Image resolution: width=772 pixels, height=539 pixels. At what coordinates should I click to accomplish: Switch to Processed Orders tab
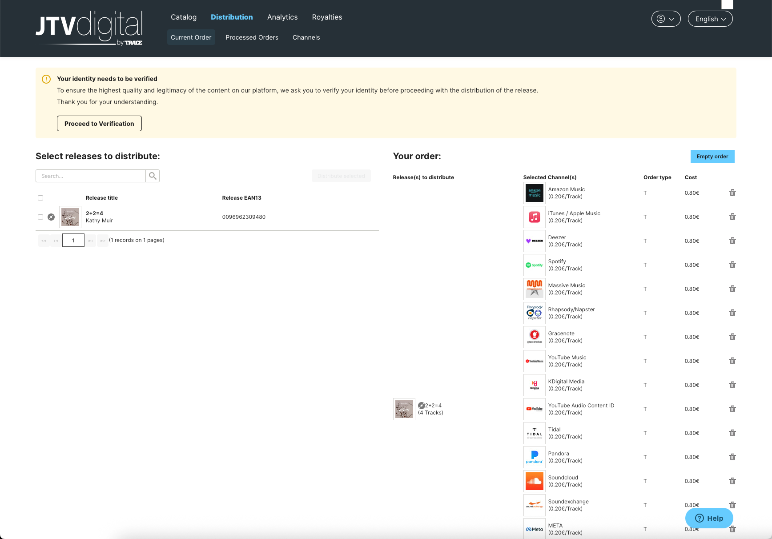pyautogui.click(x=252, y=37)
